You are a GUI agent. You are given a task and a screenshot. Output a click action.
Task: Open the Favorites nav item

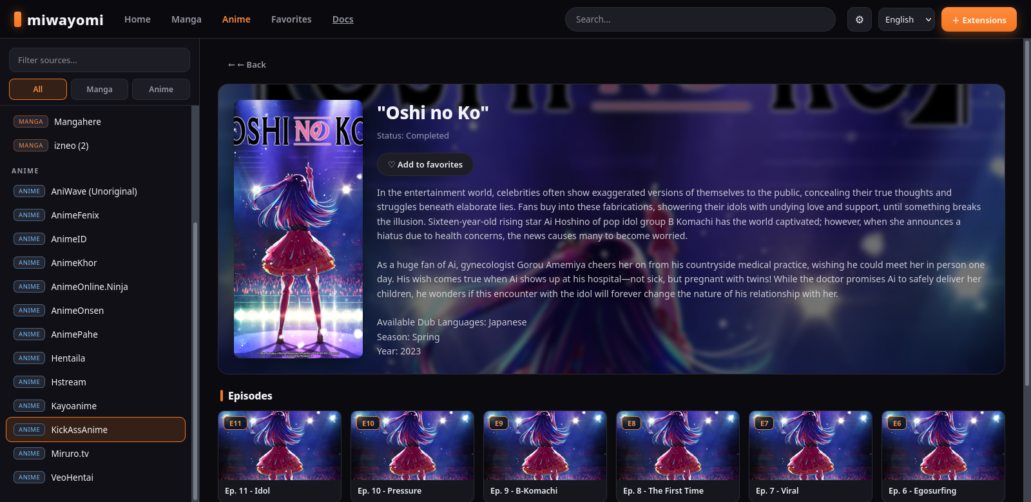click(x=291, y=19)
